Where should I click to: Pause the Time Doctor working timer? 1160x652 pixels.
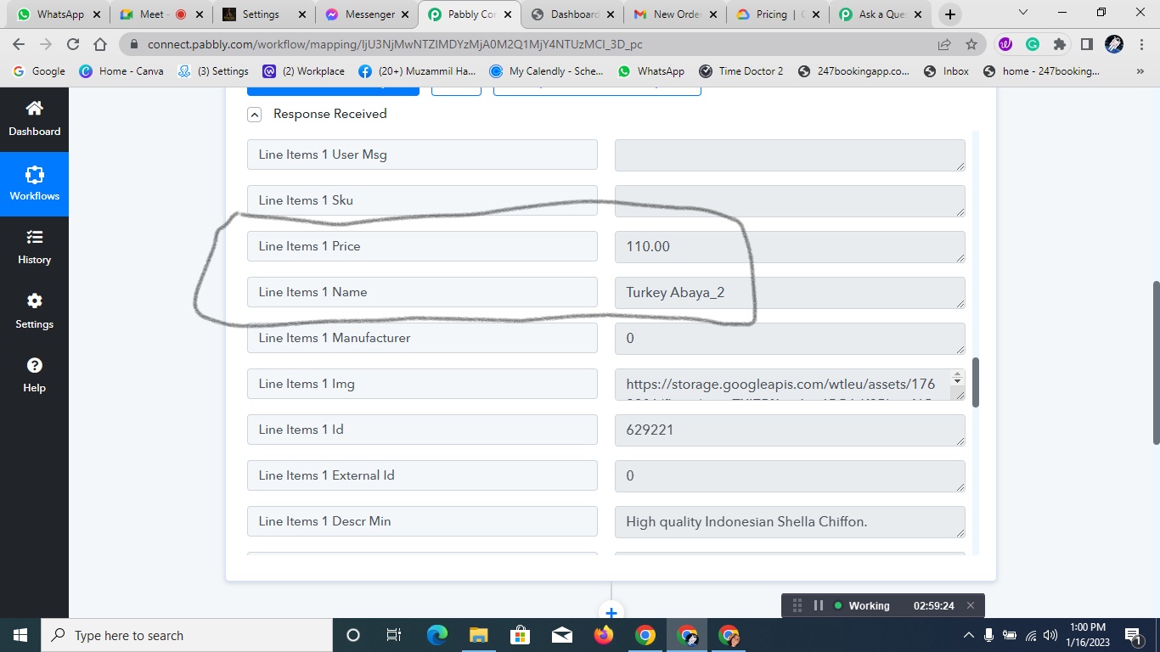click(819, 605)
